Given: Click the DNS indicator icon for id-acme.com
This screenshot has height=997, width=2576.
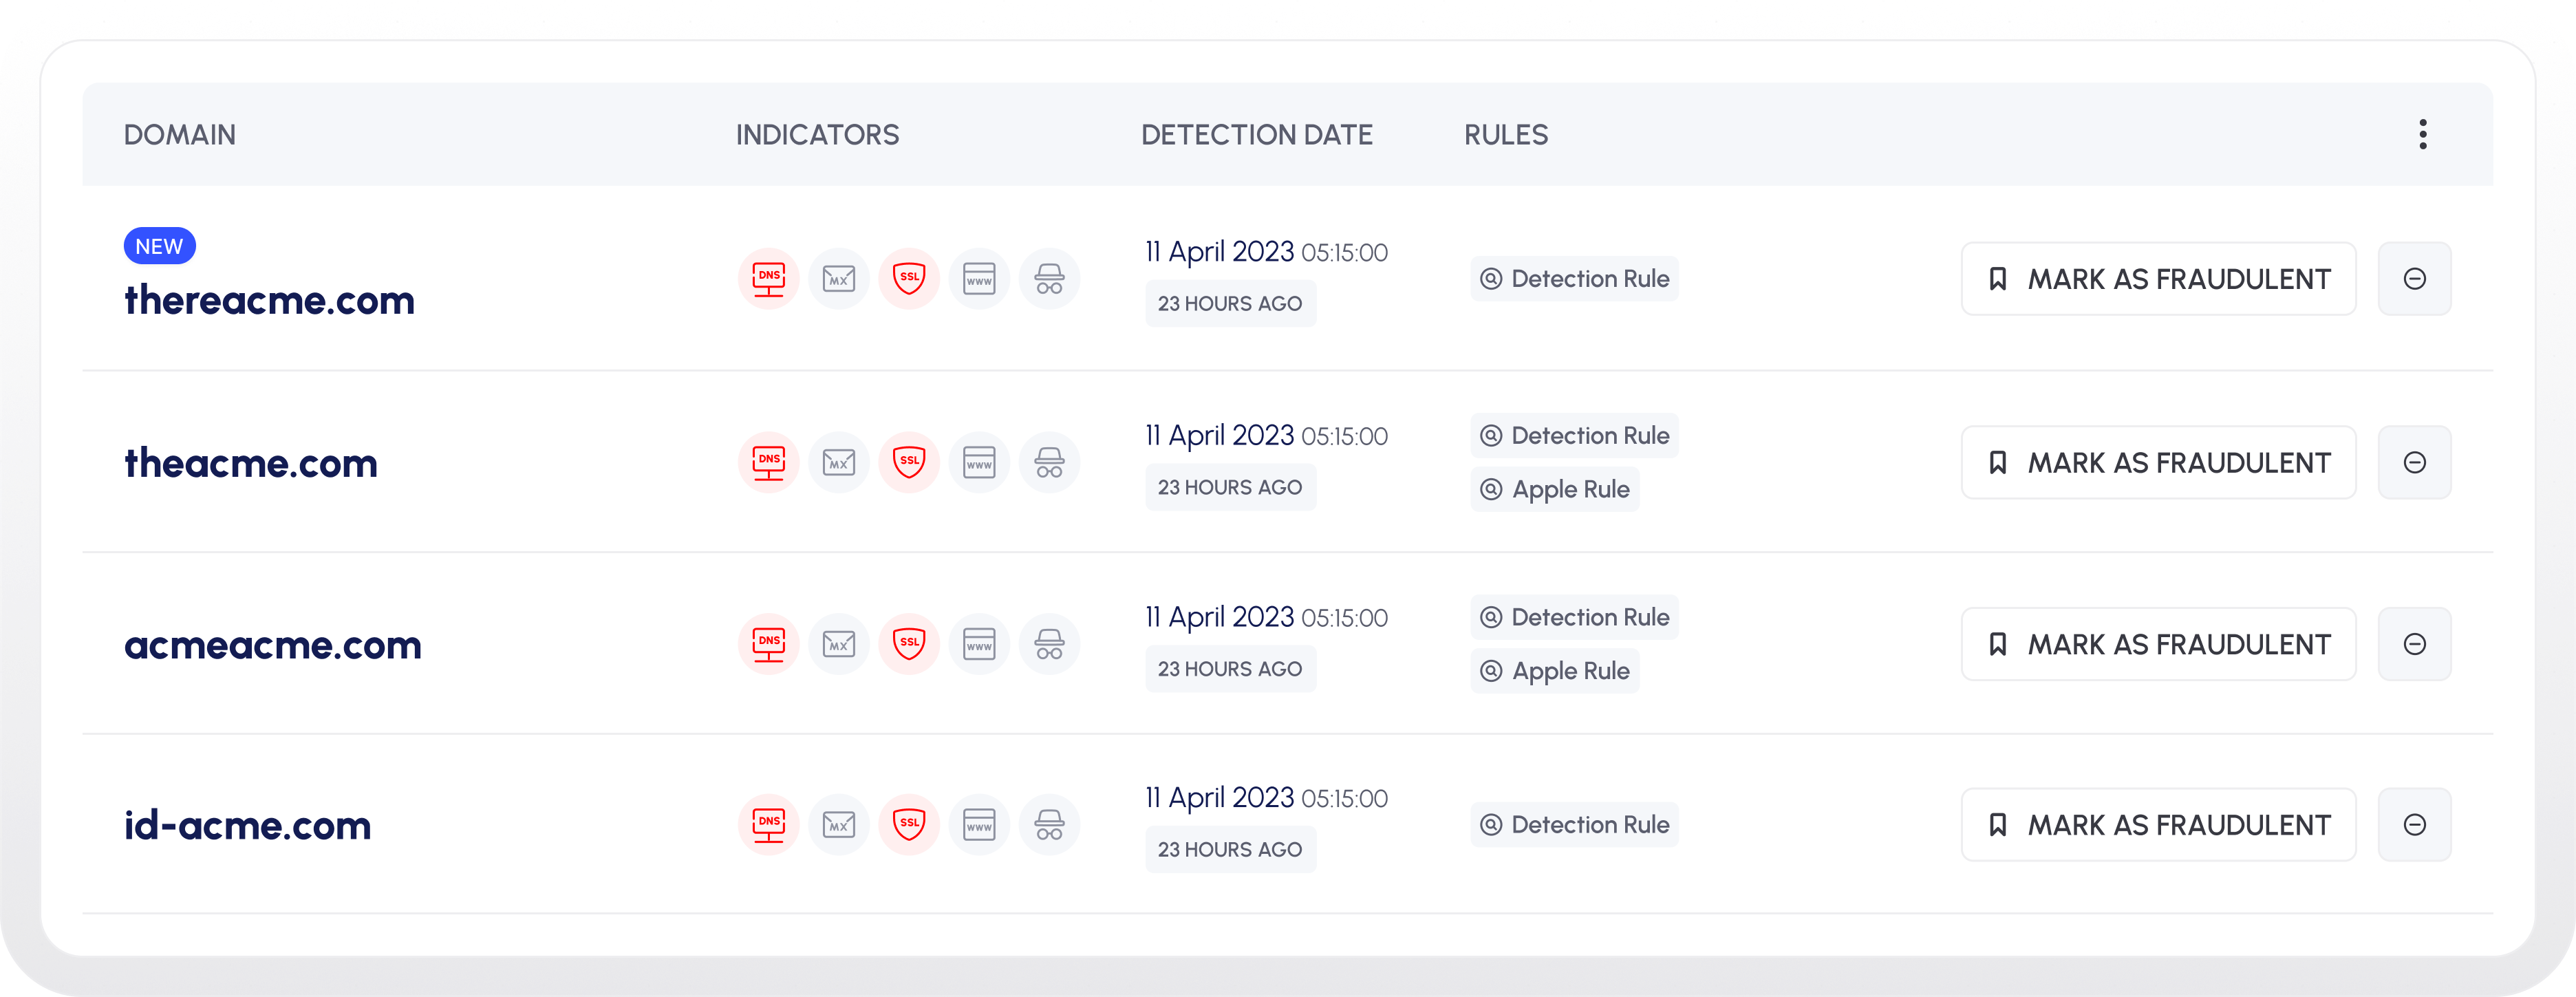Looking at the screenshot, I should 768,825.
